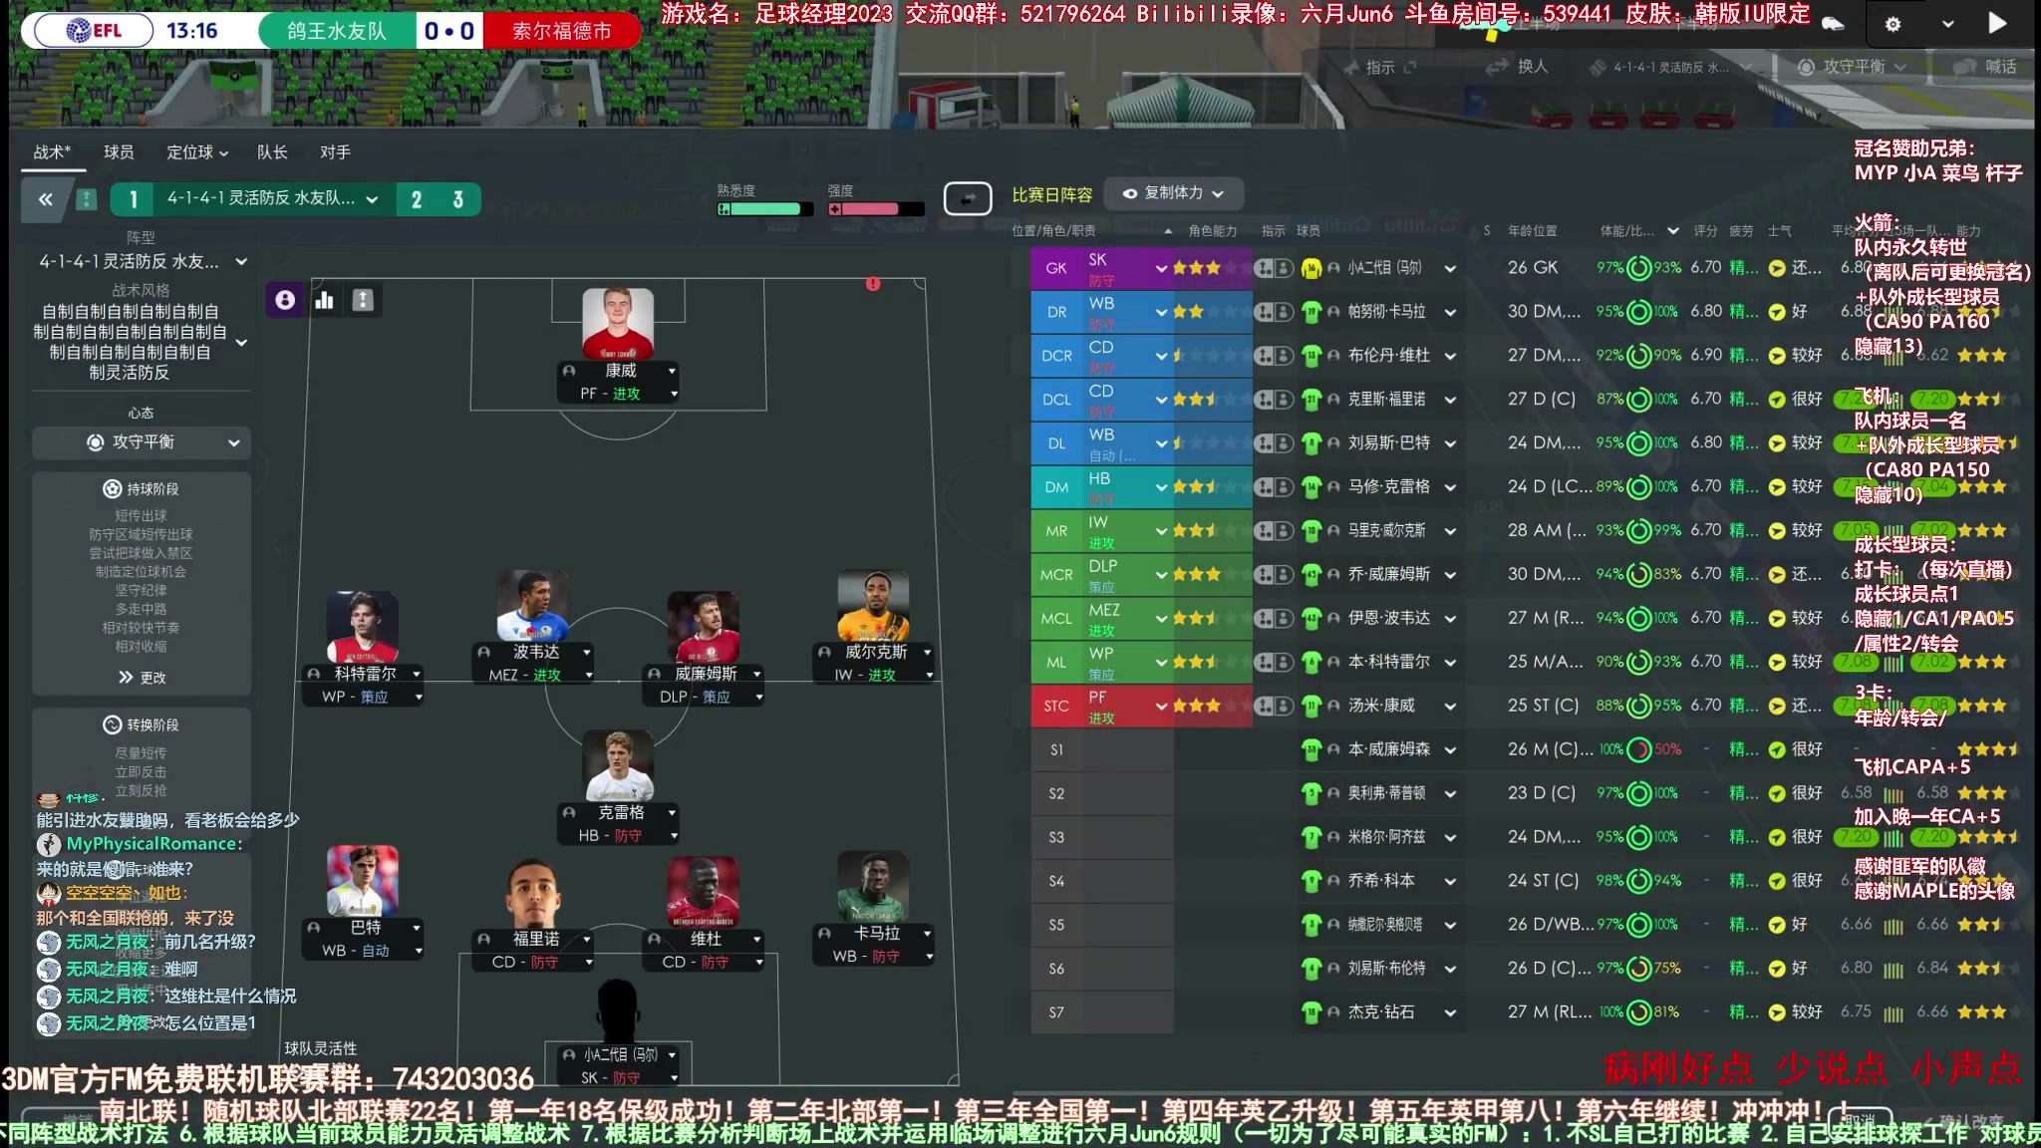The image size is (2041, 1148).
Task: Expand the player dropdown arrow next to 布伦丹·维杜
Action: (x=1450, y=356)
